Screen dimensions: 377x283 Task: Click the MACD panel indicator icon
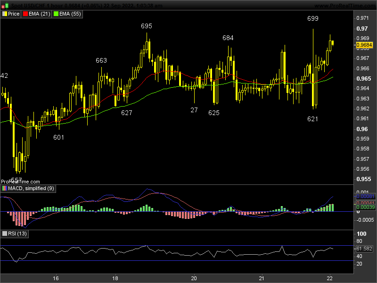coord(5,188)
